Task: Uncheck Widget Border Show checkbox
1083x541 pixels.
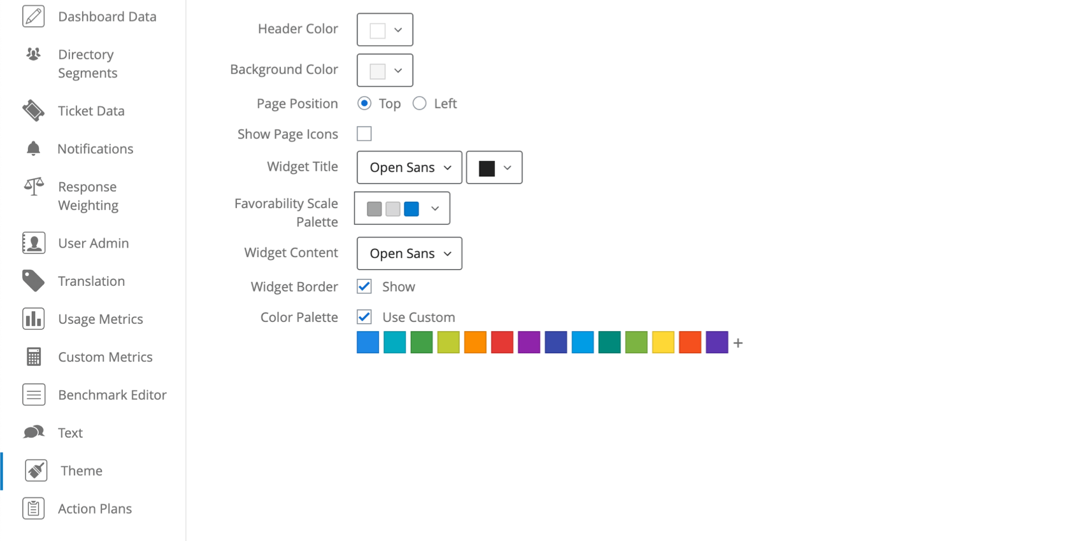Action: [x=364, y=286]
